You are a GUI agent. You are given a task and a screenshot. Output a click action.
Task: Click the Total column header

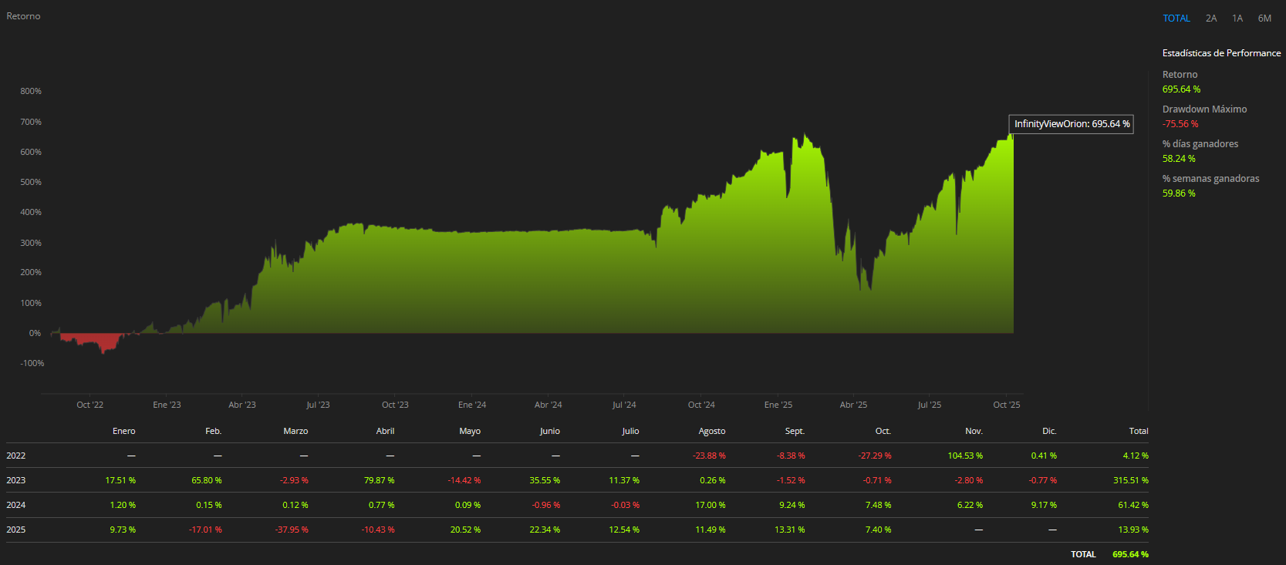[1138, 431]
